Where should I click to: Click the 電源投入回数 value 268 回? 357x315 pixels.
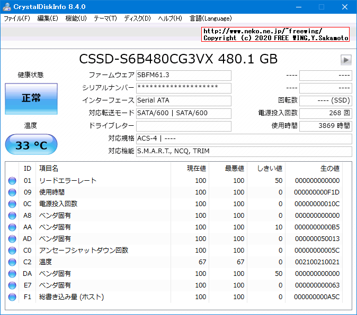pos(326,113)
